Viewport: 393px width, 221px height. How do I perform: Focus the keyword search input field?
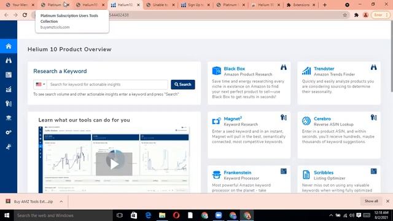click(x=107, y=85)
